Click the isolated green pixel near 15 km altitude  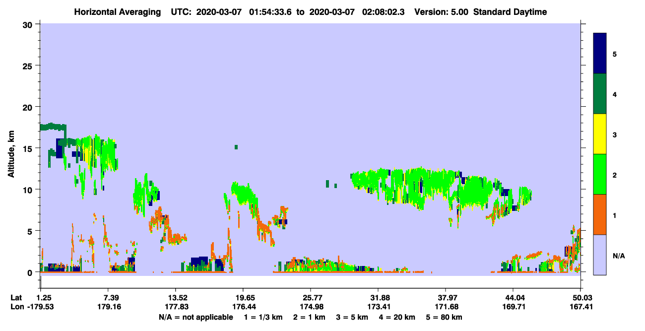pos(236,147)
